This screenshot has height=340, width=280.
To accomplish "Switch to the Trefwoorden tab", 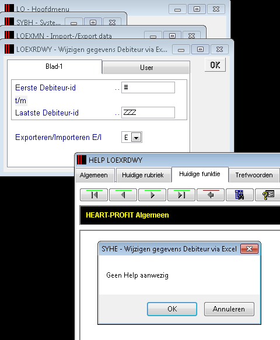I will 254,175.
